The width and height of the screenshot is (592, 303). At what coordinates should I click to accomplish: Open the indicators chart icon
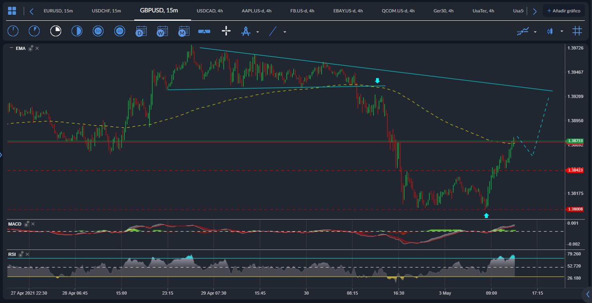(523, 31)
